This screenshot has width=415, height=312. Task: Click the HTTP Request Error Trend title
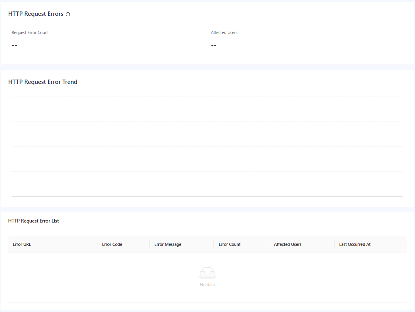(x=43, y=82)
